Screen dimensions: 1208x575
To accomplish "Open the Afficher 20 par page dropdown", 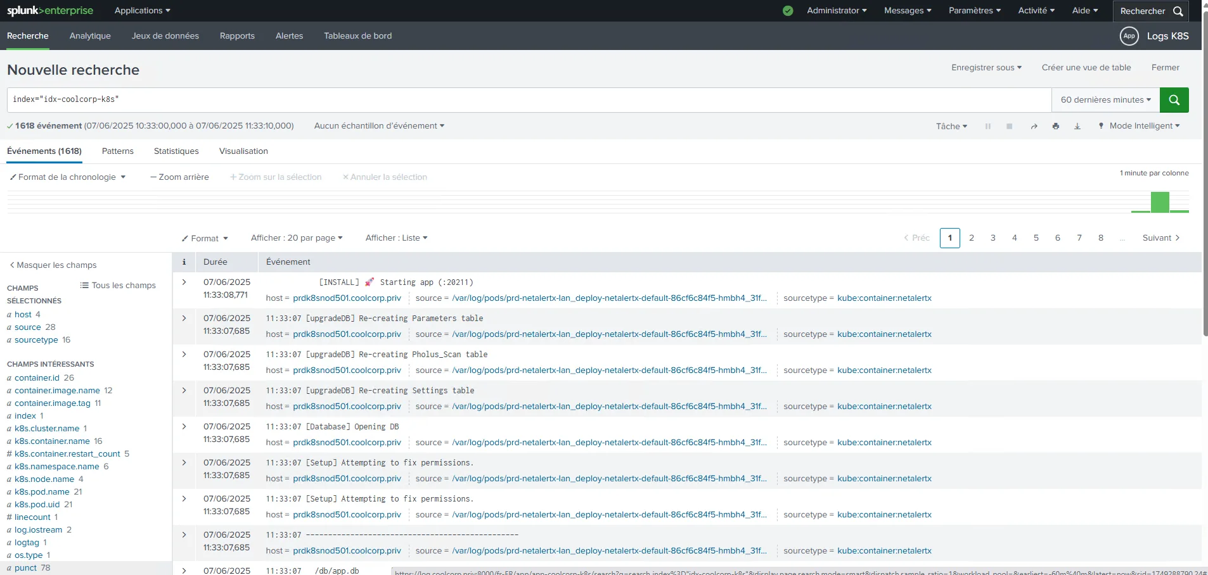I will click(296, 238).
